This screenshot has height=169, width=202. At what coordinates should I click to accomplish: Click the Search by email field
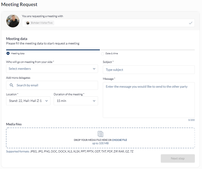(56, 85)
